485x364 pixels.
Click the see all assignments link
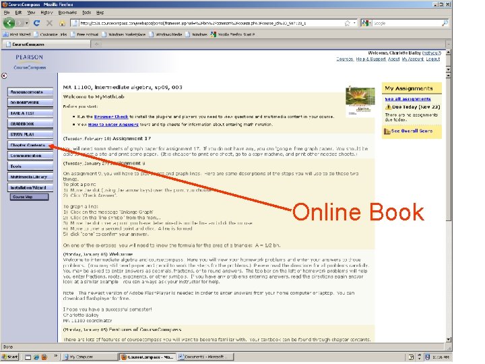coord(408,99)
